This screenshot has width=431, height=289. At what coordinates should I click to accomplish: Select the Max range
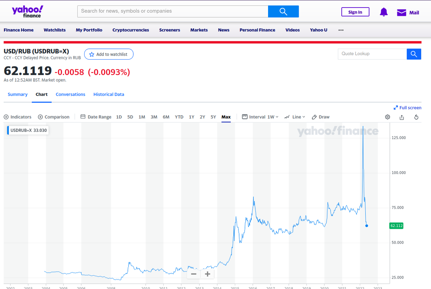[x=226, y=117]
